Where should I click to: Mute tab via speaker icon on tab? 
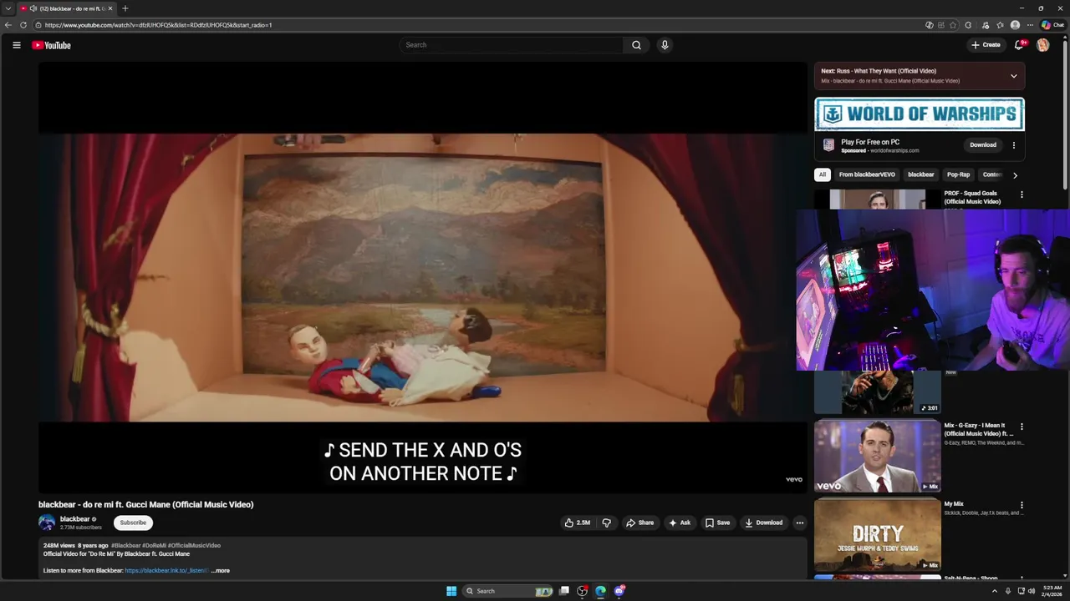tap(33, 8)
